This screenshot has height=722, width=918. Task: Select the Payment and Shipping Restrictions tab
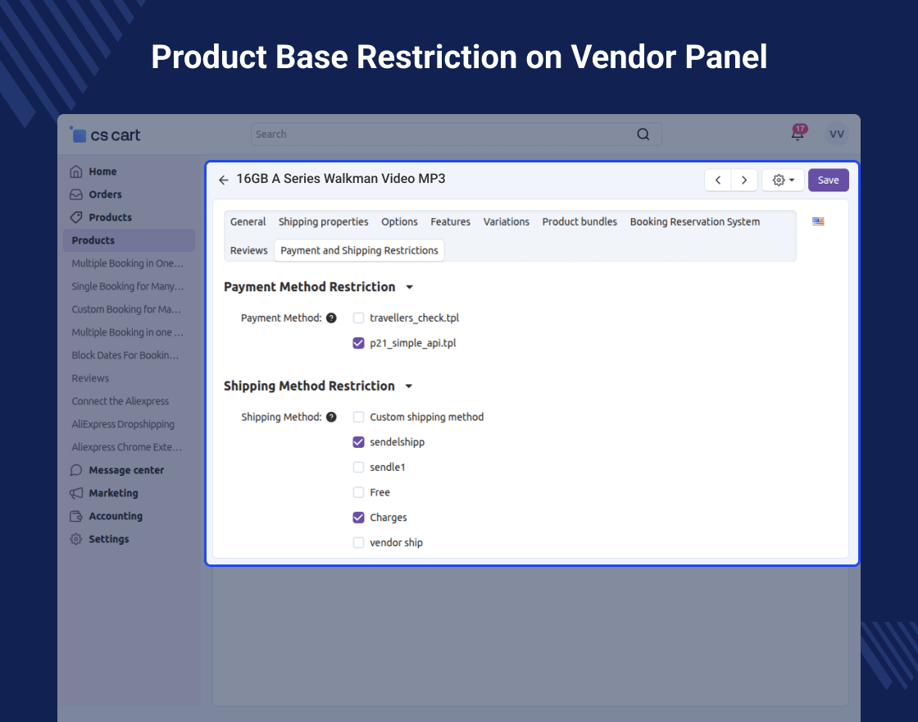tap(360, 251)
